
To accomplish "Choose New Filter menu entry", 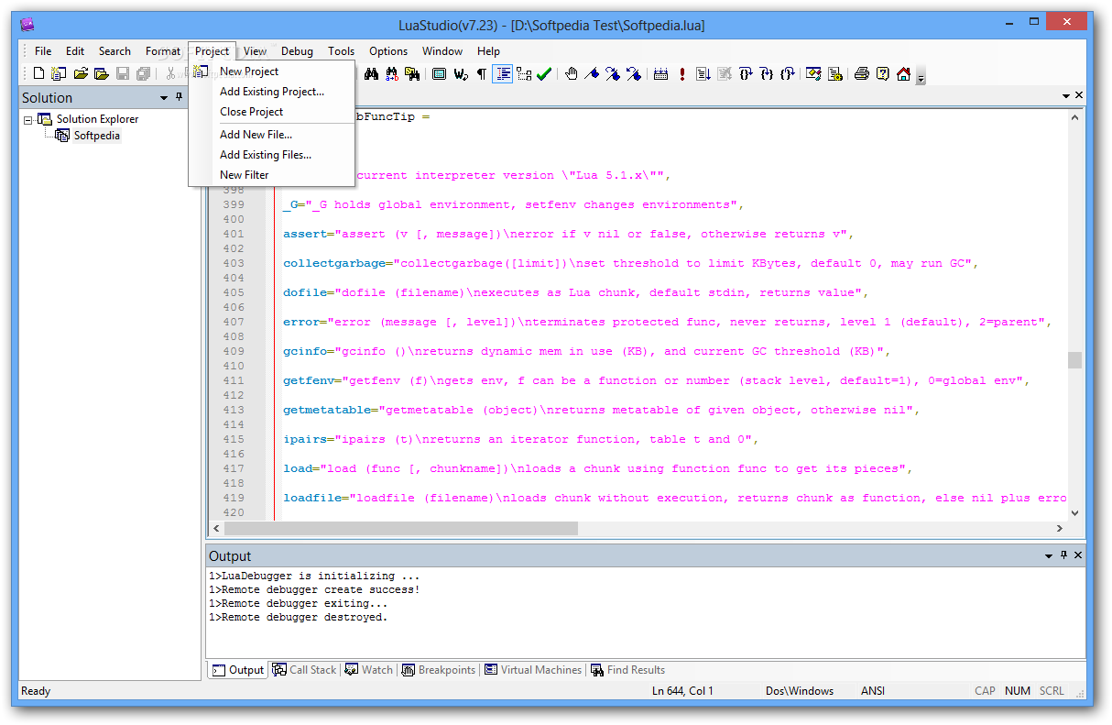I will [x=271, y=175].
